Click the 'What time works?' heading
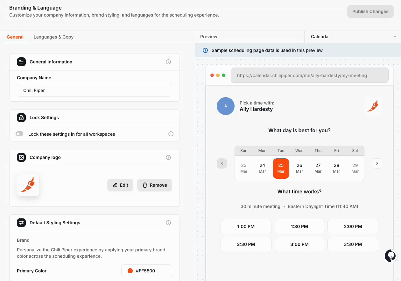 click(x=299, y=191)
